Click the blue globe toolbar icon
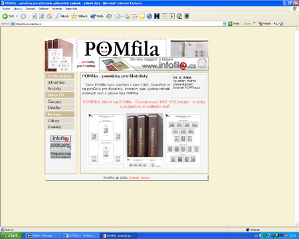 coord(149,16)
